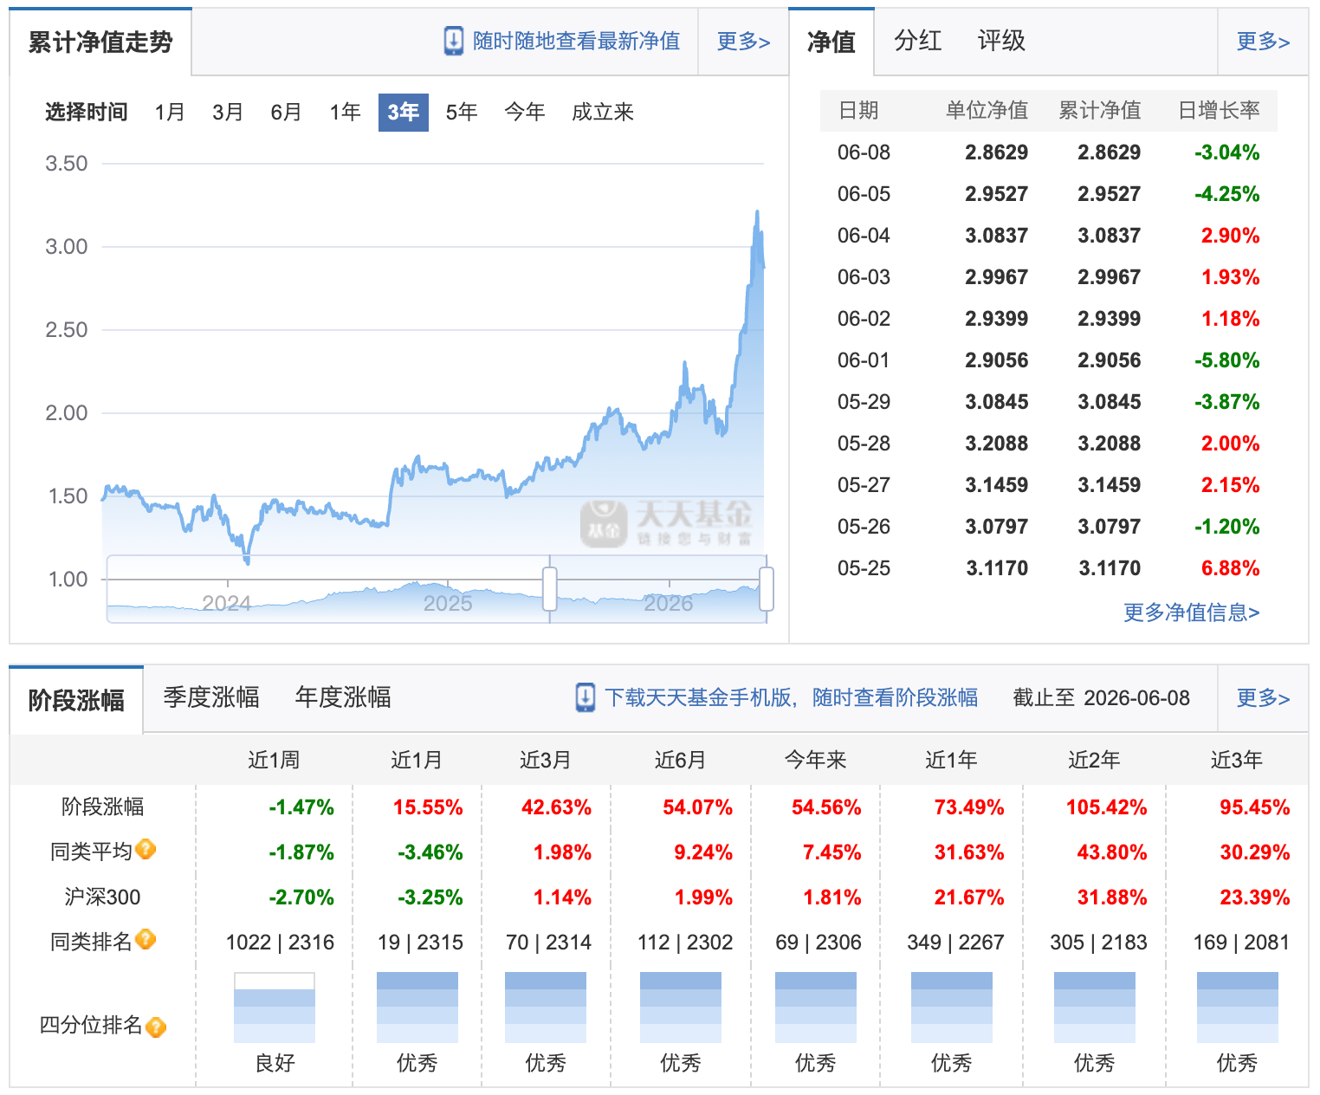Click the quartile bar rated 良好 for 近1周

[x=275, y=1008]
